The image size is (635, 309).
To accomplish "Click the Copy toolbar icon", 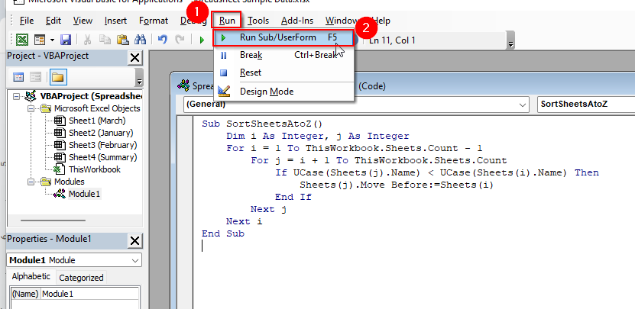I will 105,40.
